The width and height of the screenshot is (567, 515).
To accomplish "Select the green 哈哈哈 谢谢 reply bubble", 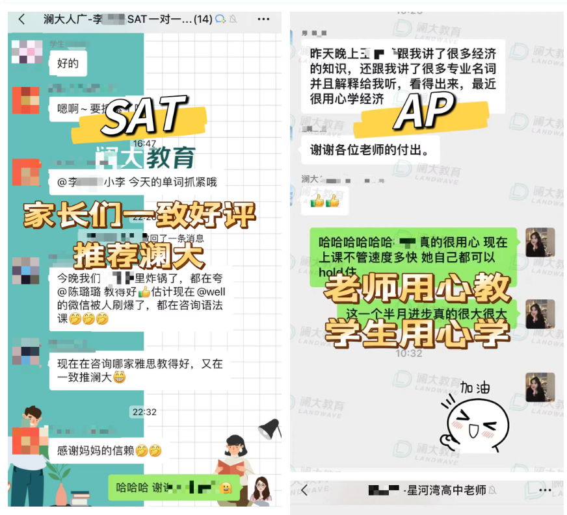I will 174,488.
